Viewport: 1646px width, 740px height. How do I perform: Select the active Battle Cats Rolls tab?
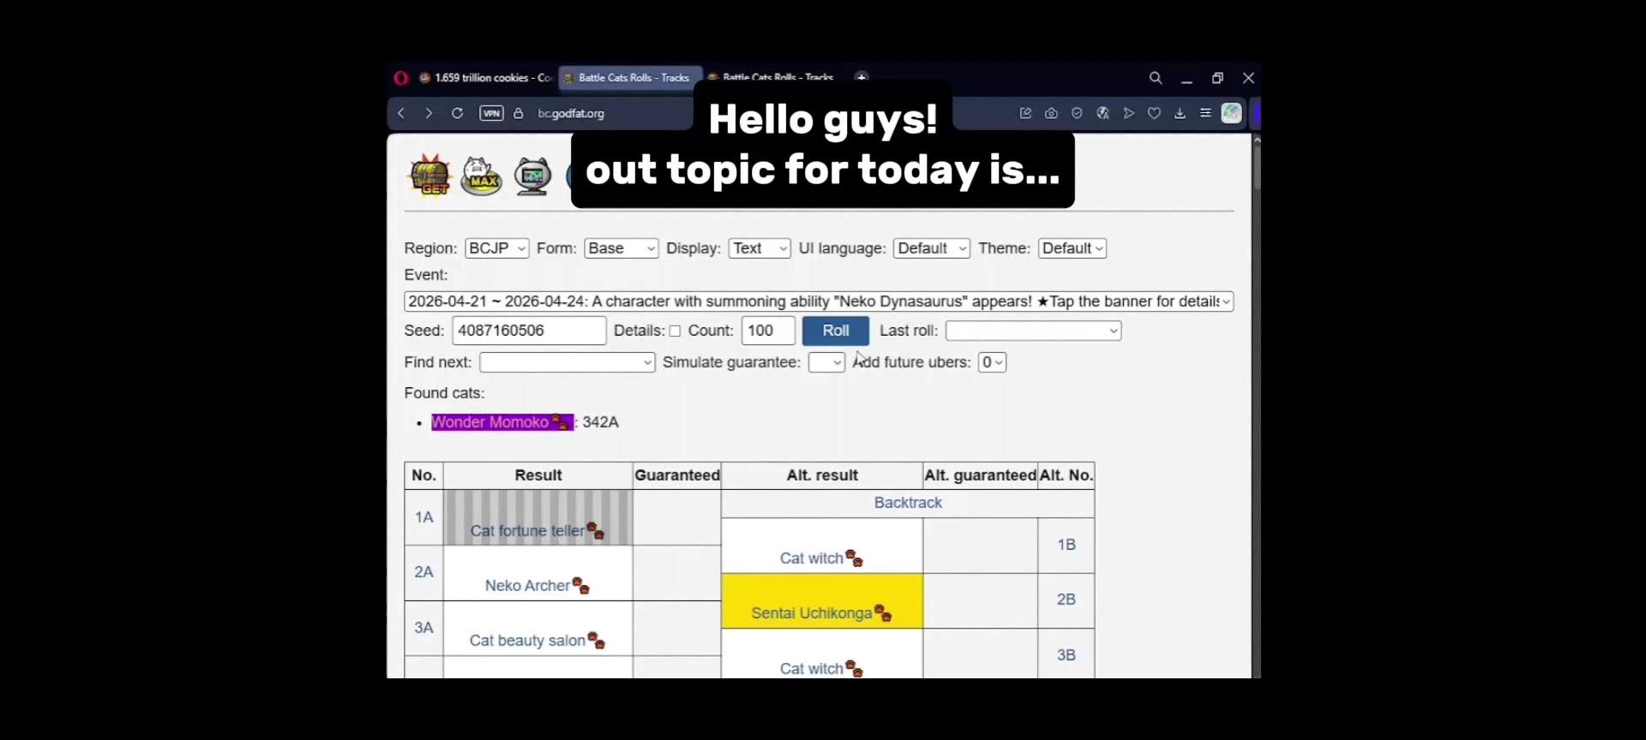tap(631, 78)
